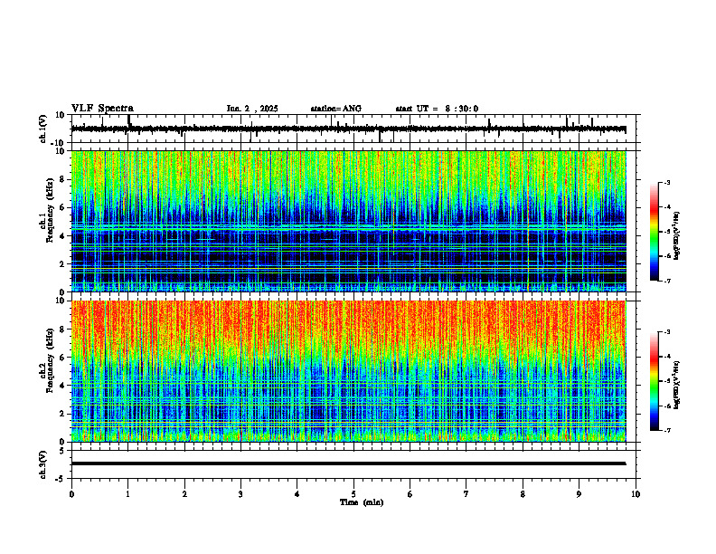Click the ch.1 spectrogram color bar
This screenshot has height=554, width=716.
pos(655,232)
